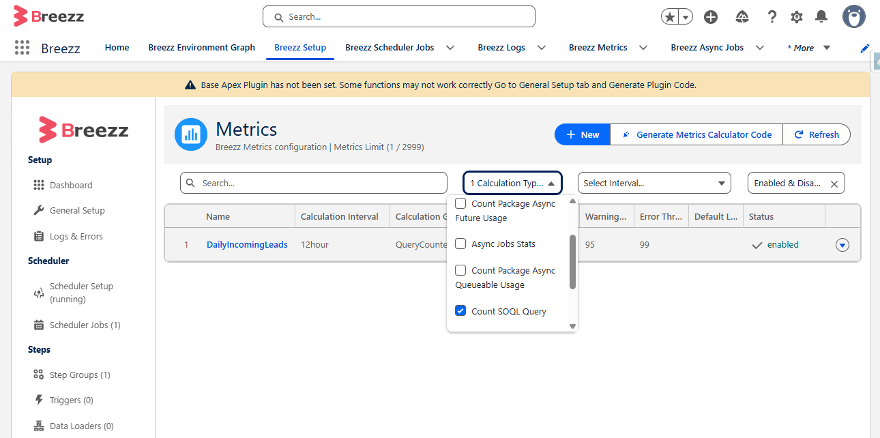Click the dropdown list scrollbar thumb
Screen dimensions: 880x438
click(572, 262)
